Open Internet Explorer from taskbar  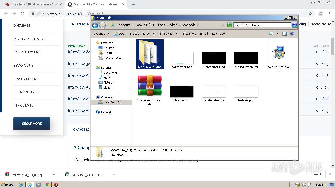pyautogui.click(x=21, y=185)
